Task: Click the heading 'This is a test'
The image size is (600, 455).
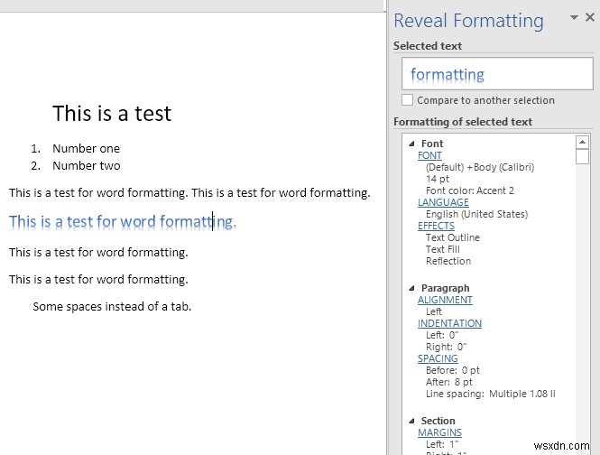Action: [x=112, y=114]
